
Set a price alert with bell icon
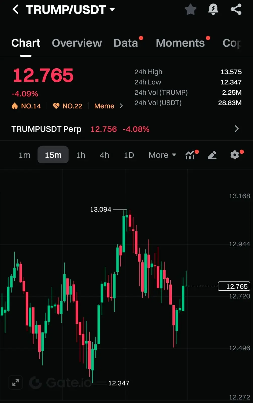point(213,9)
